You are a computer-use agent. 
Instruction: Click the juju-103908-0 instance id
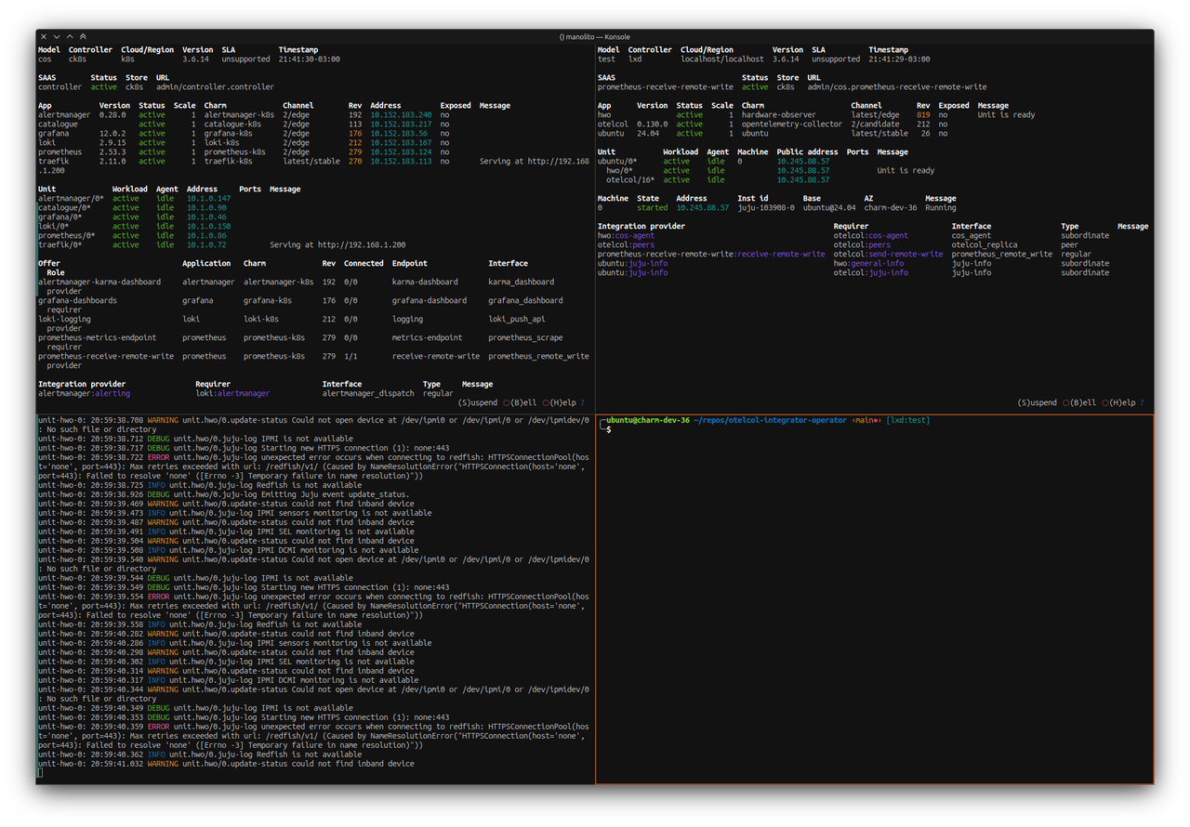[765, 208]
